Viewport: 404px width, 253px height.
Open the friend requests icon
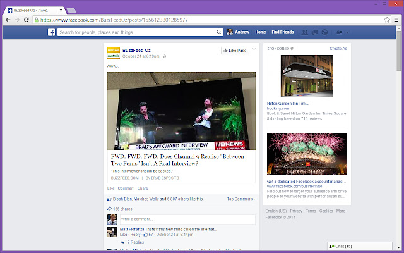304,32
